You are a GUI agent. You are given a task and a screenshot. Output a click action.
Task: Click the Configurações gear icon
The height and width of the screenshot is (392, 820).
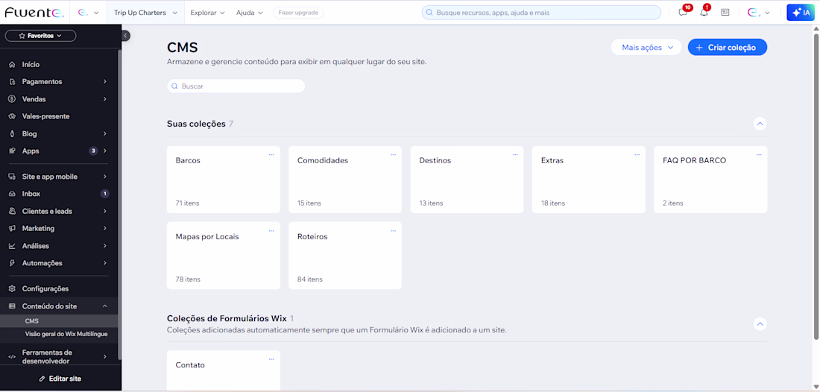coord(12,289)
